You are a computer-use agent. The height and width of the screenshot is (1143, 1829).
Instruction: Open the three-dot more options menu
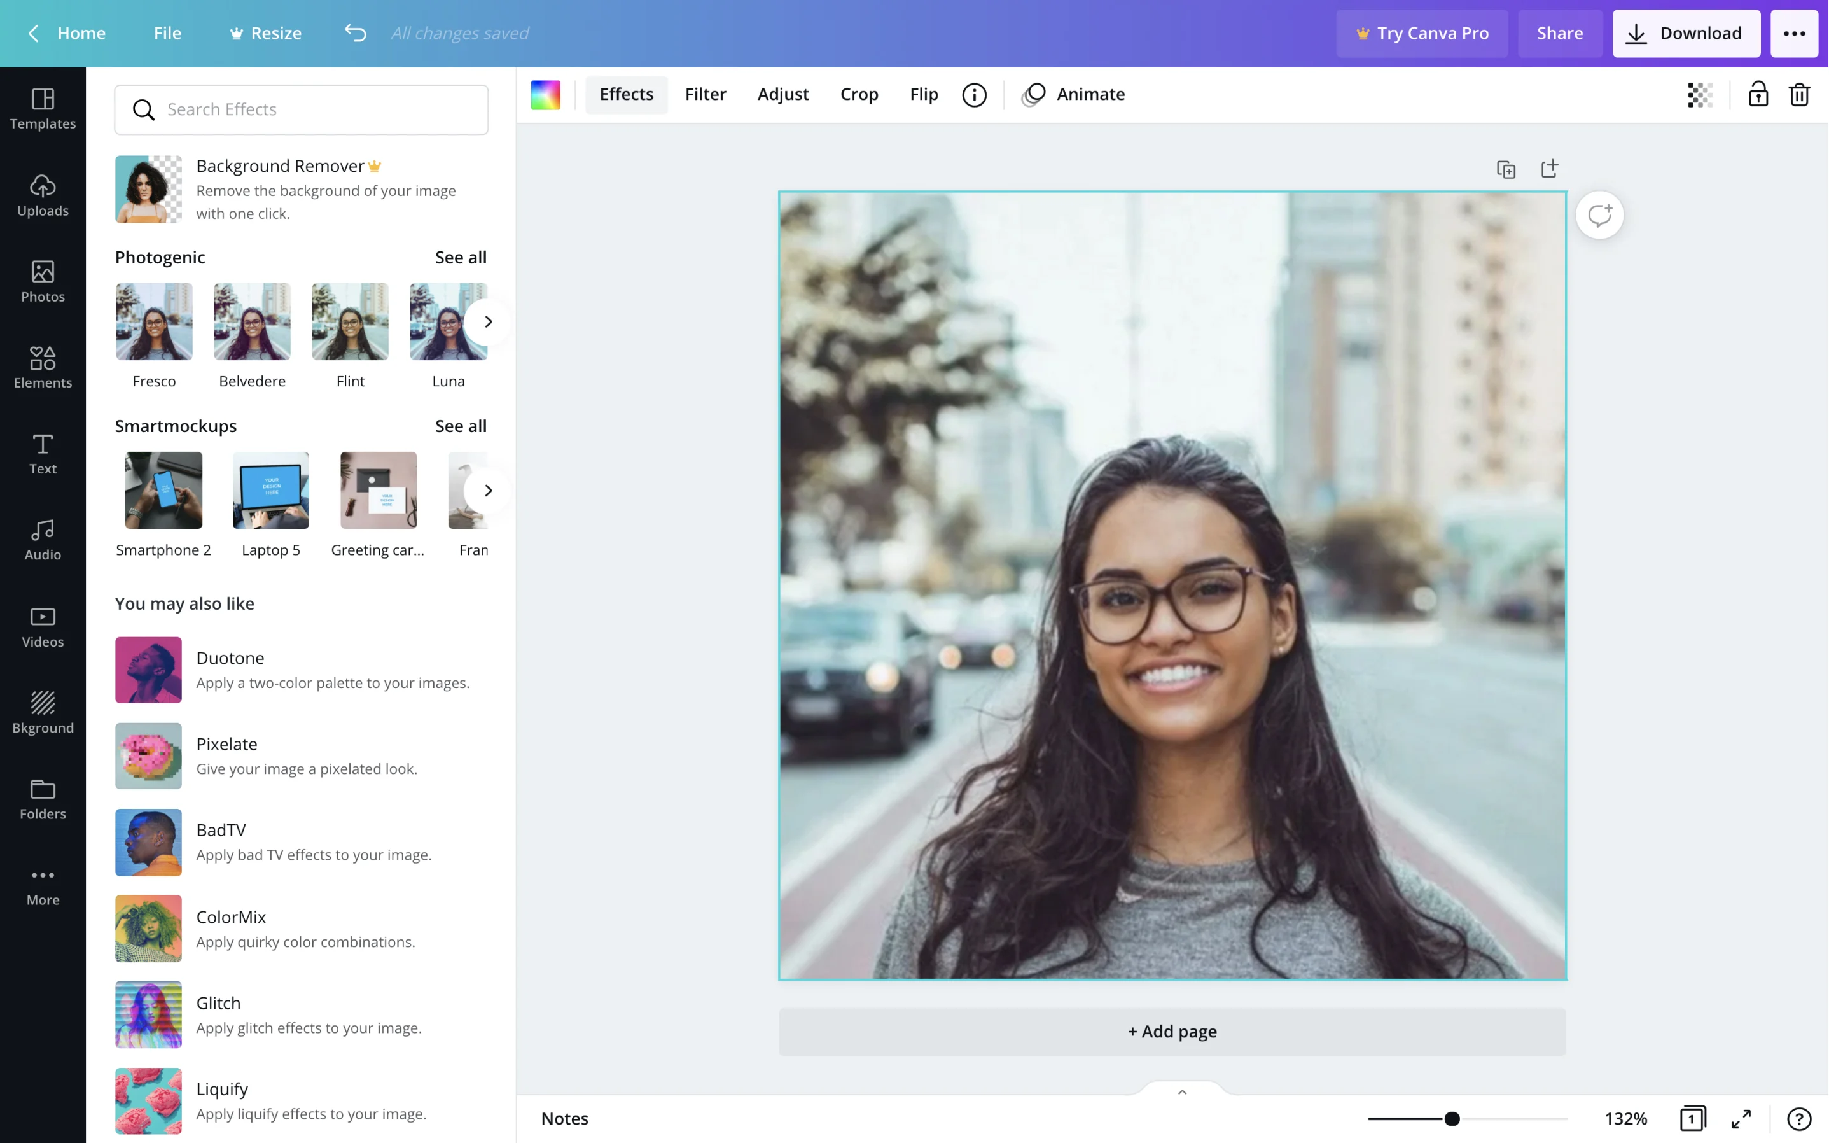(x=1796, y=33)
